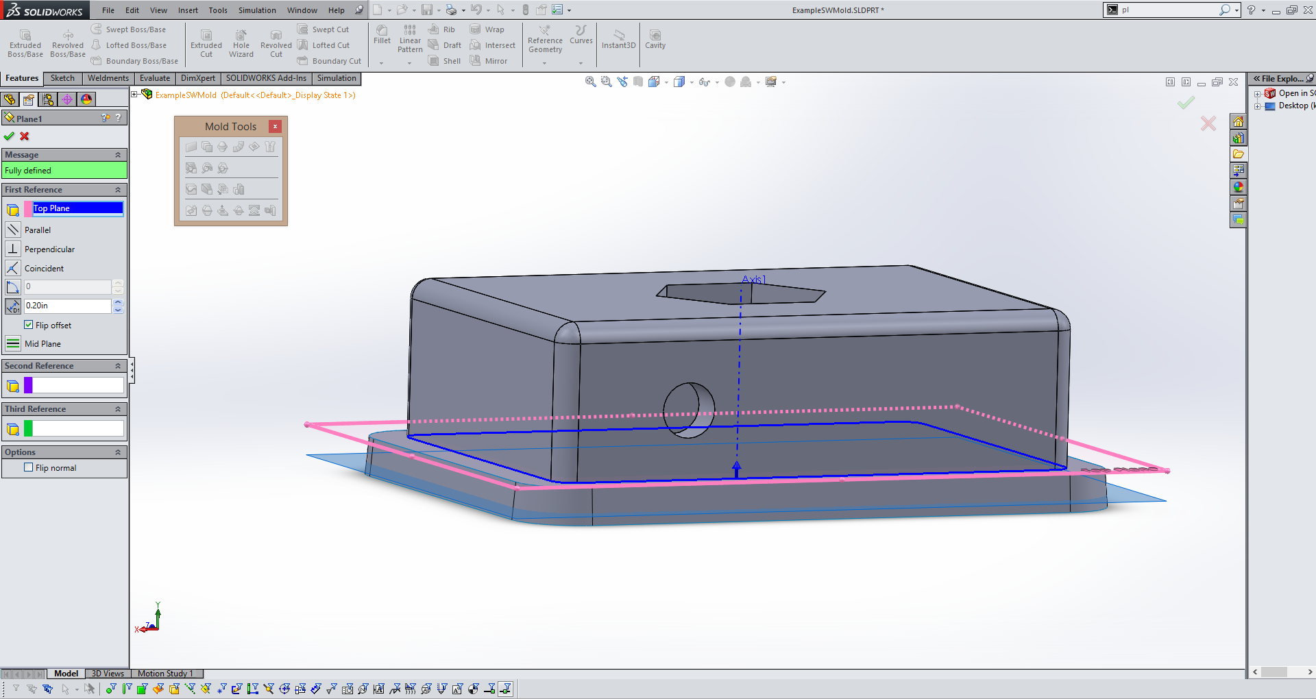Collapse the Third Reference section
This screenshot has width=1316, height=699.
[118, 409]
